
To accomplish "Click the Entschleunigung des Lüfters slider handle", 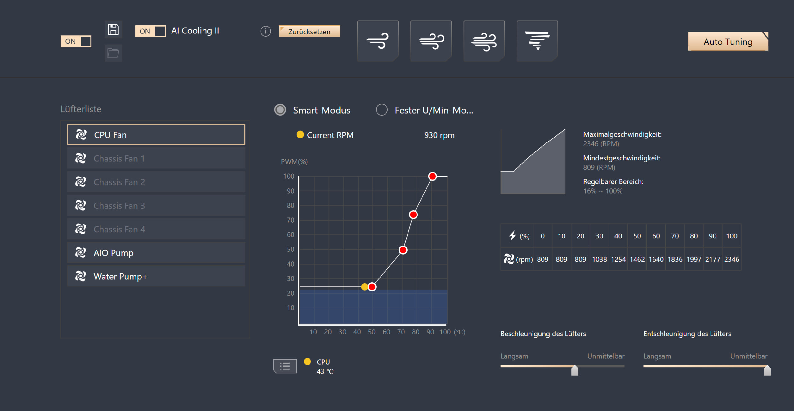I will [767, 370].
